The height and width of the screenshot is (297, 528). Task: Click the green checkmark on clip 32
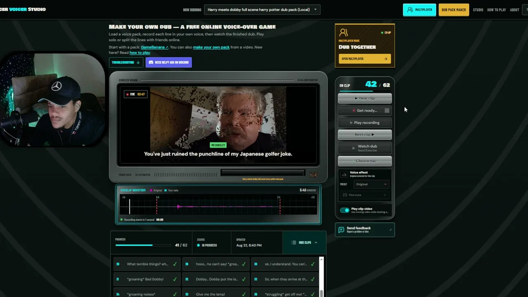coord(244,279)
